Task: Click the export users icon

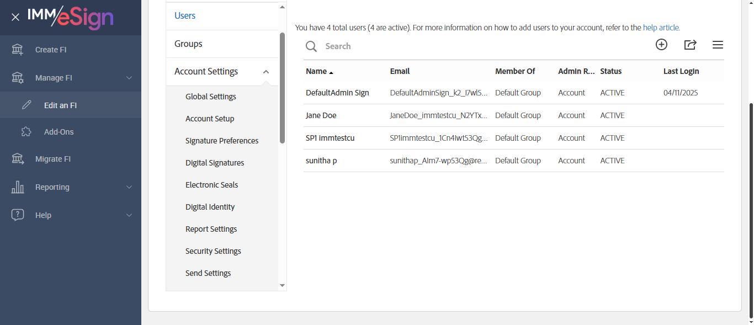Action: pyautogui.click(x=690, y=45)
